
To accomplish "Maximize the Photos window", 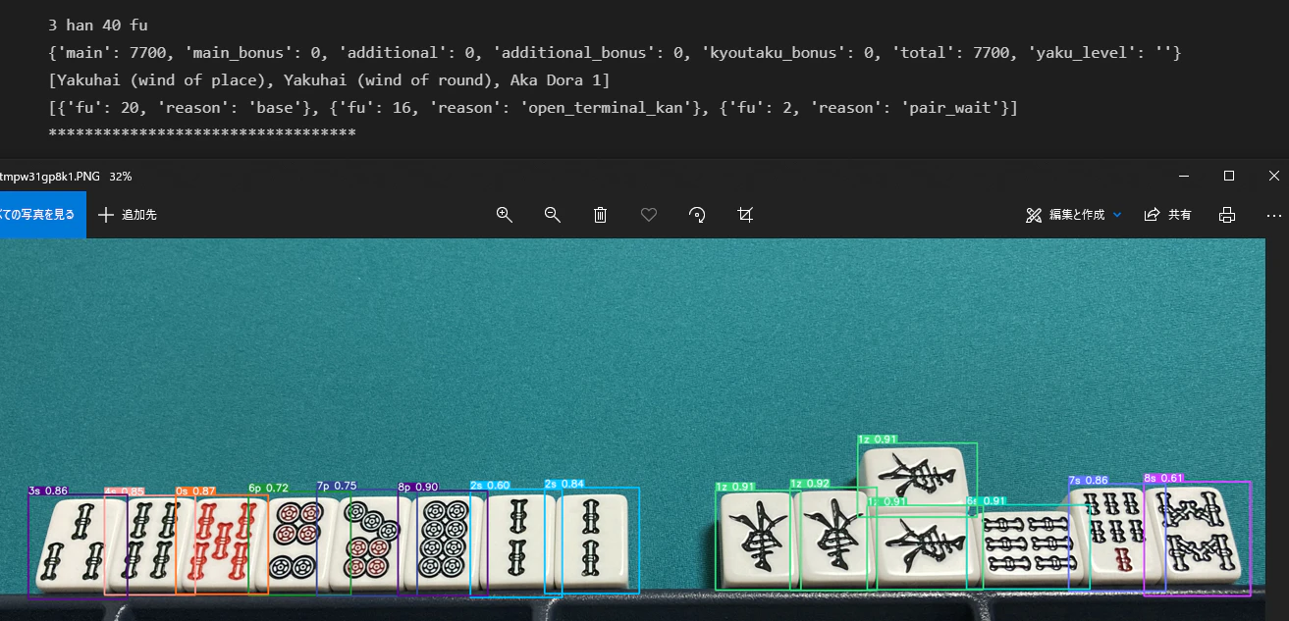I will click(1229, 176).
